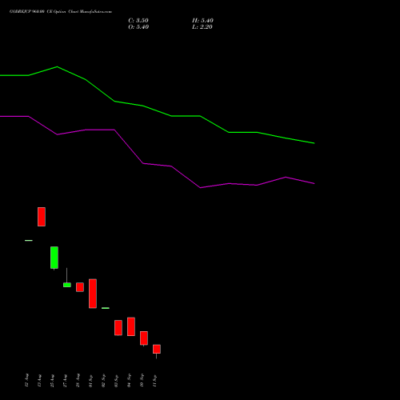Screen dimensions: 400x400
Task: Click the 02 Sep date label
Action: point(103,381)
